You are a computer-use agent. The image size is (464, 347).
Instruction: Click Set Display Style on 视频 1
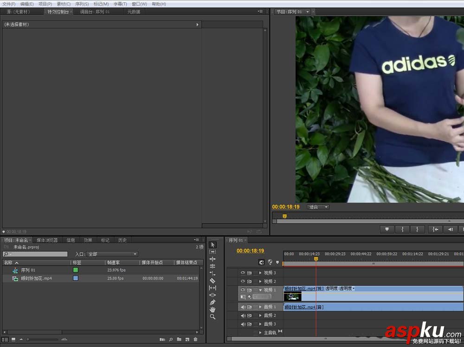[243, 297]
